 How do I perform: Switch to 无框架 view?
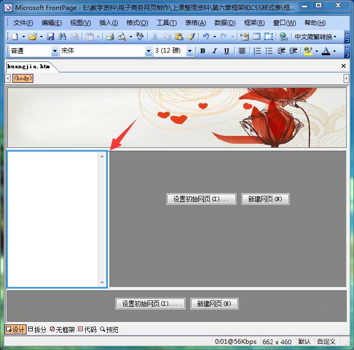[62, 330]
